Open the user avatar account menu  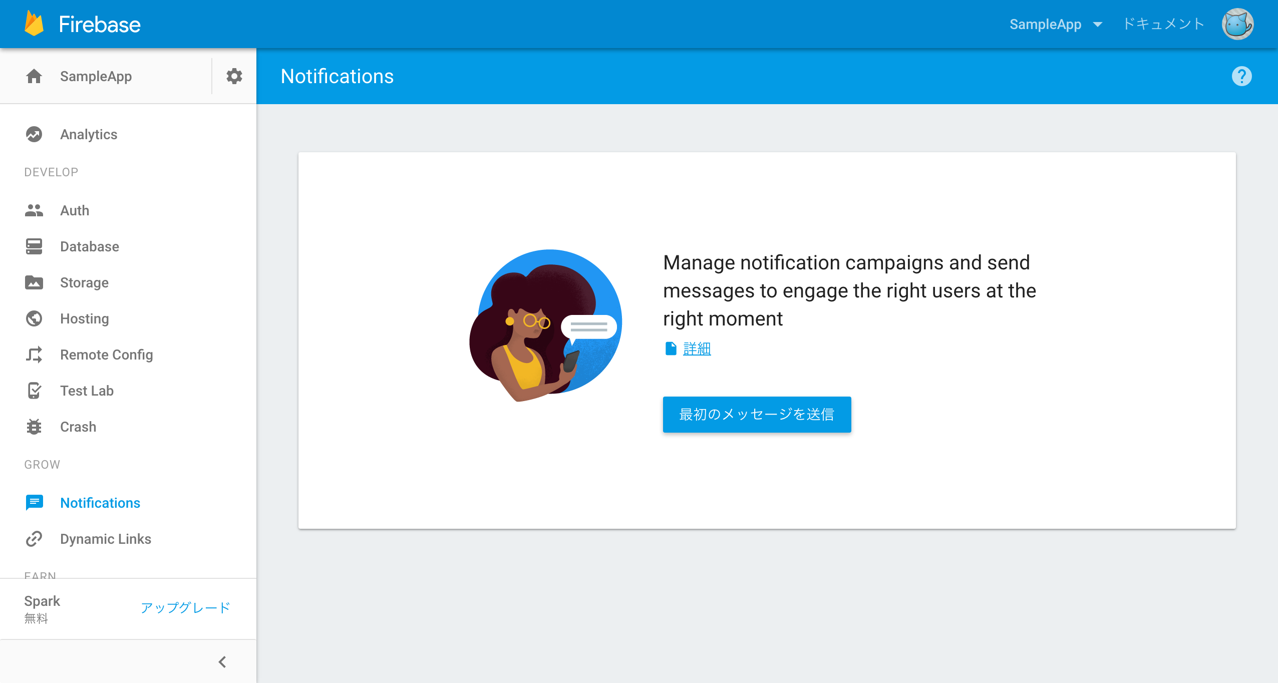(1237, 24)
